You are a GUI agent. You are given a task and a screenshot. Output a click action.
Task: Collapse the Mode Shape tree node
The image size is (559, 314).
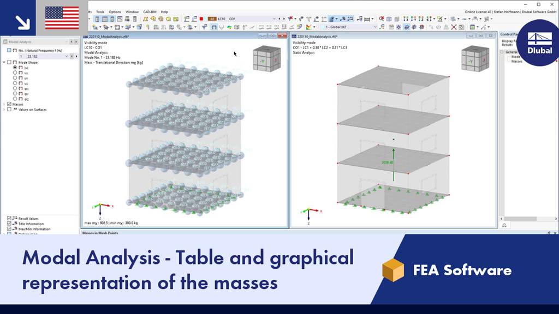[x=4, y=62]
